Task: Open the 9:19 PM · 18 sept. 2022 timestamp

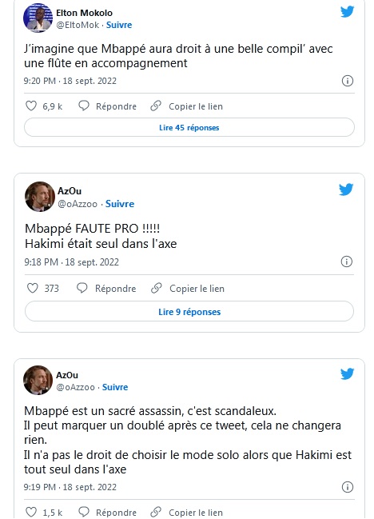Action: pyautogui.click(x=70, y=487)
